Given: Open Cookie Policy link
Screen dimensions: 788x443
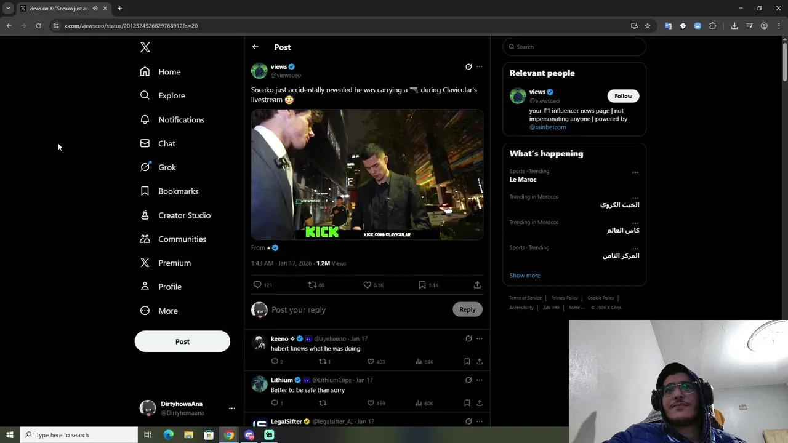Looking at the screenshot, I should pyautogui.click(x=600, y=298).
